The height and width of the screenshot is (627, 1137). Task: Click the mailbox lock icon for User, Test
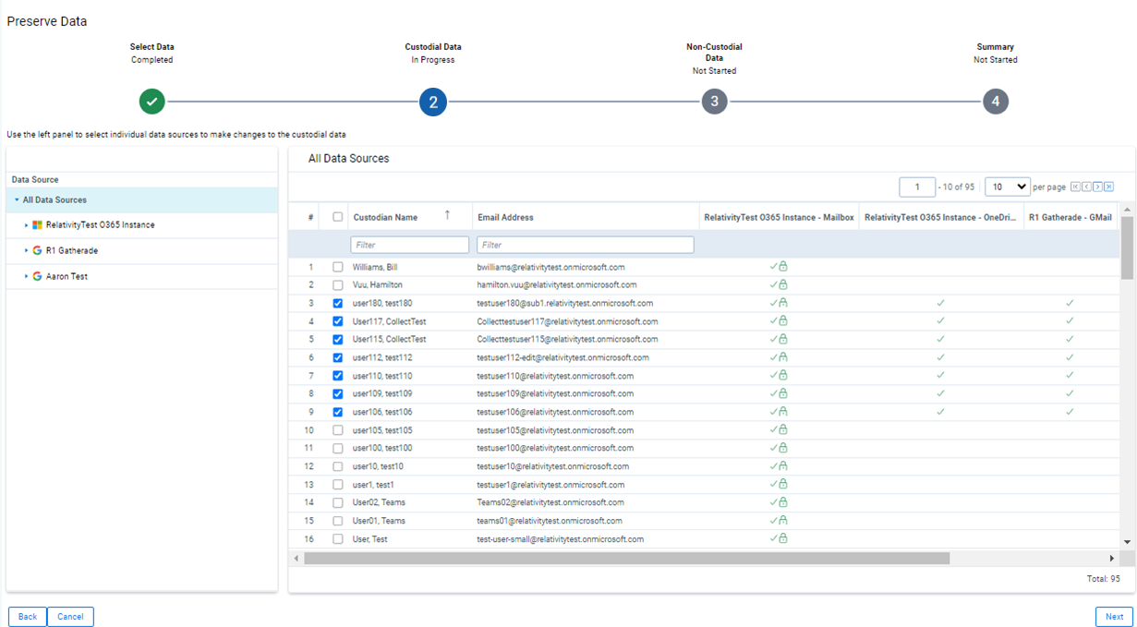pos(783,538)
